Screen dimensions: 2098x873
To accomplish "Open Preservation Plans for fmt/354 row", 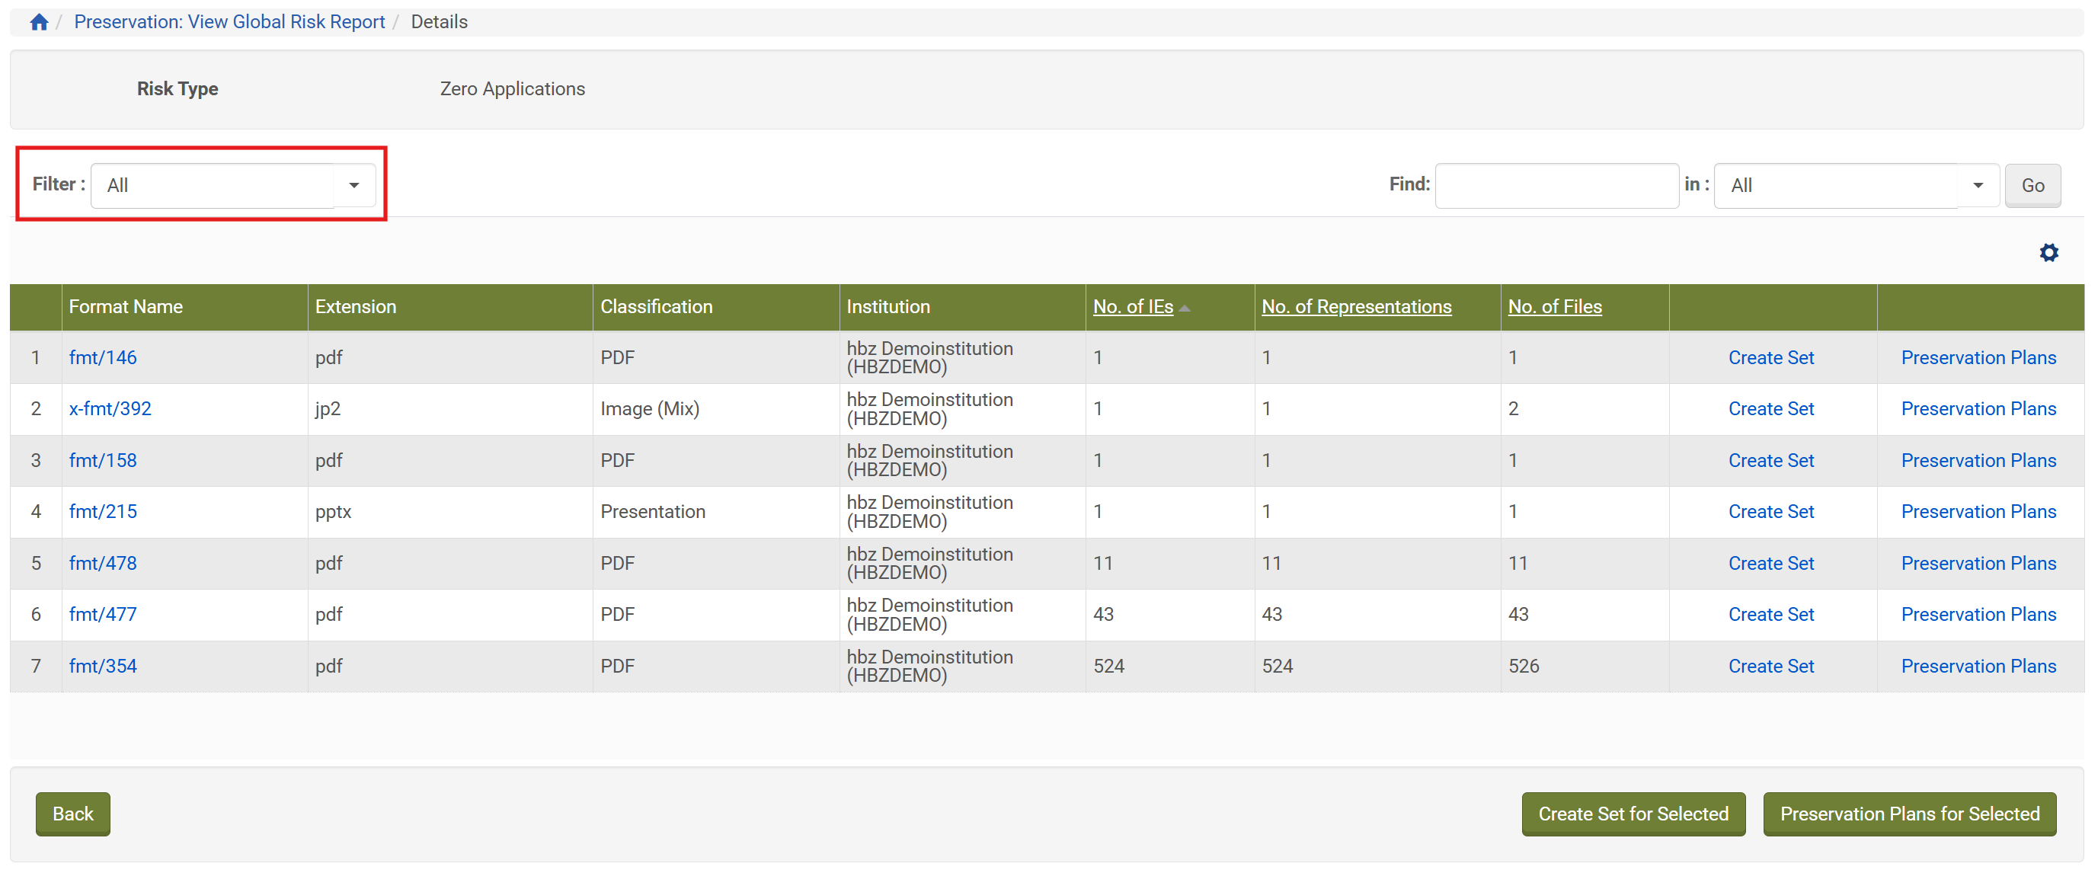I will (1978, 666).
